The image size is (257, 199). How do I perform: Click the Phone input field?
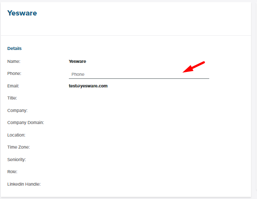click(x=139, y=75)
